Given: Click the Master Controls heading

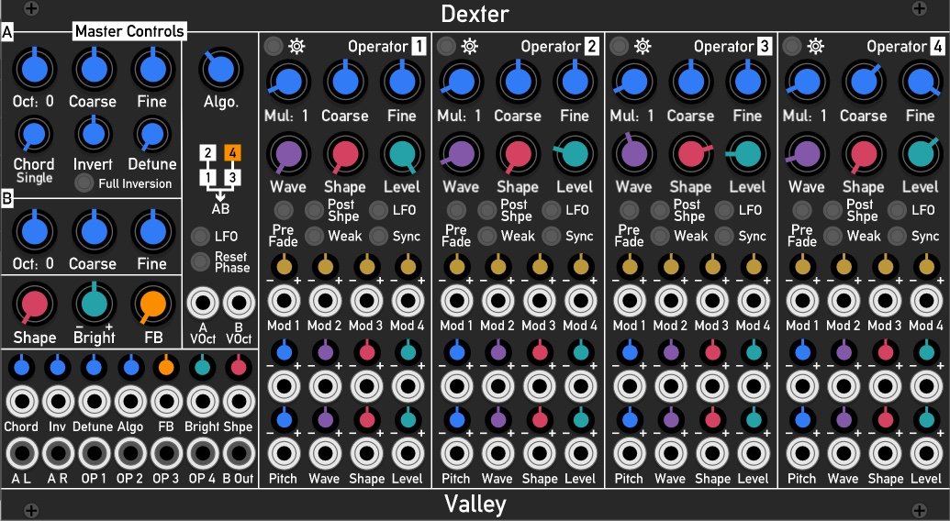Looking at the screenshot, I should pyautogui.click(x=129, y=31).
